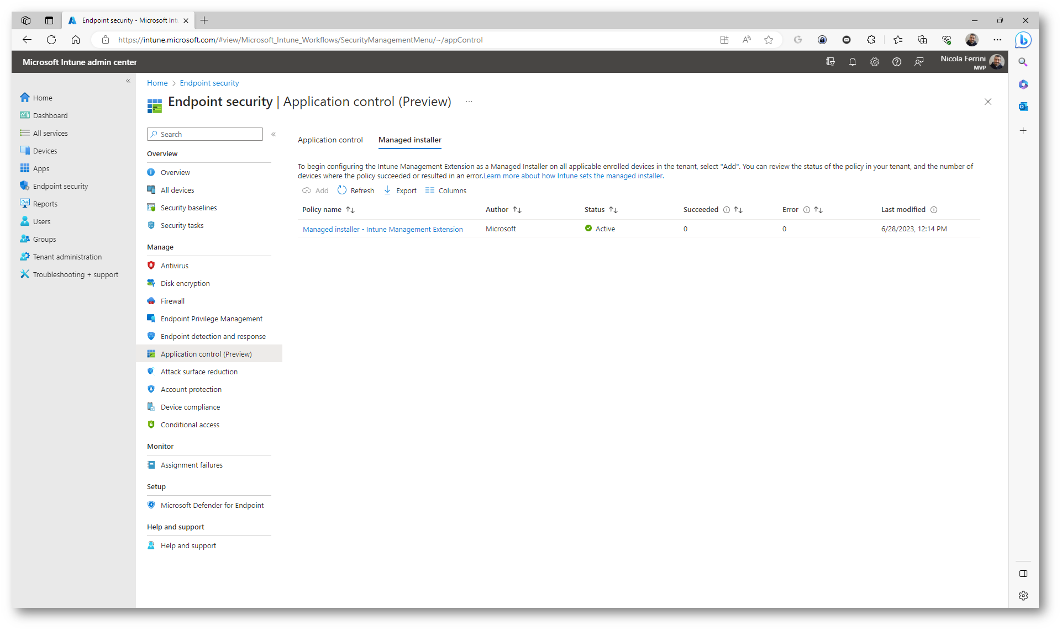This screenshot has width=1062, height=631.
Task: Open Nicola Ferrini account menu
Action: (972, 62)
